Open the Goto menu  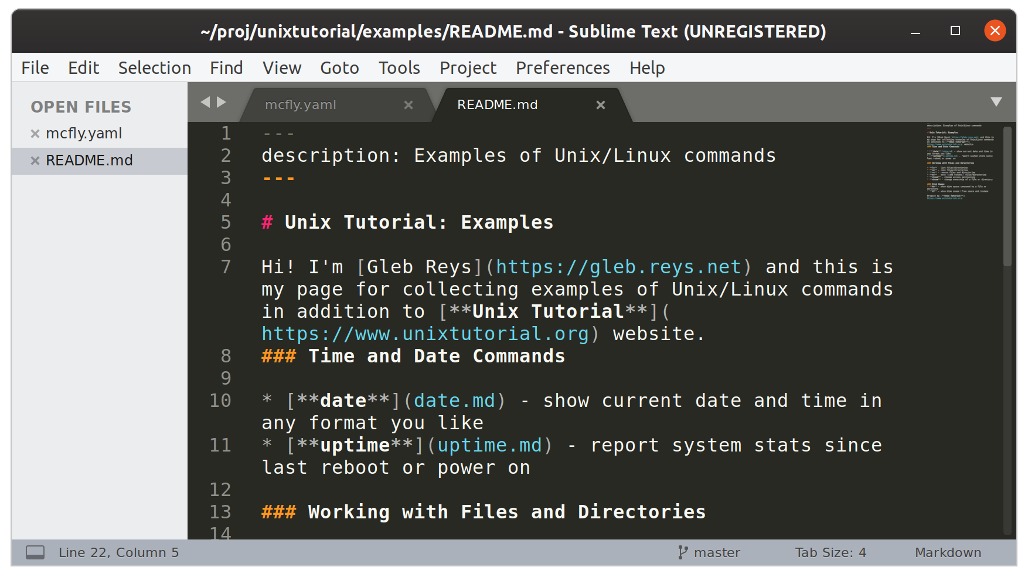pos(339,68)
